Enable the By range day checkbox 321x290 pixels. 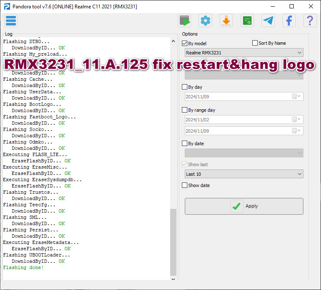click(x=184, y=110)
